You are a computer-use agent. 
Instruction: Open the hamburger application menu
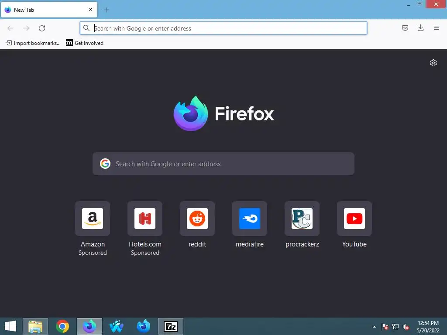tap(436, 28)
